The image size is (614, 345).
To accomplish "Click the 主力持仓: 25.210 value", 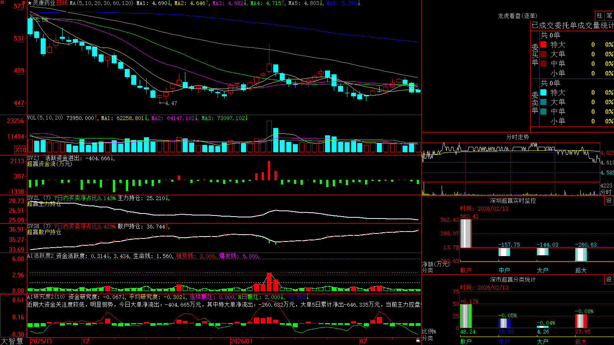I will tap(143, 198).
